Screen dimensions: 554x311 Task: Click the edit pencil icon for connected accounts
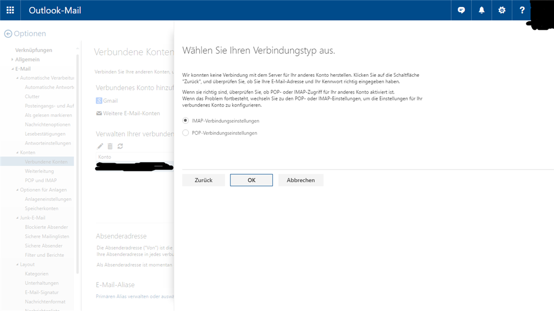click(x=100, y=146)
